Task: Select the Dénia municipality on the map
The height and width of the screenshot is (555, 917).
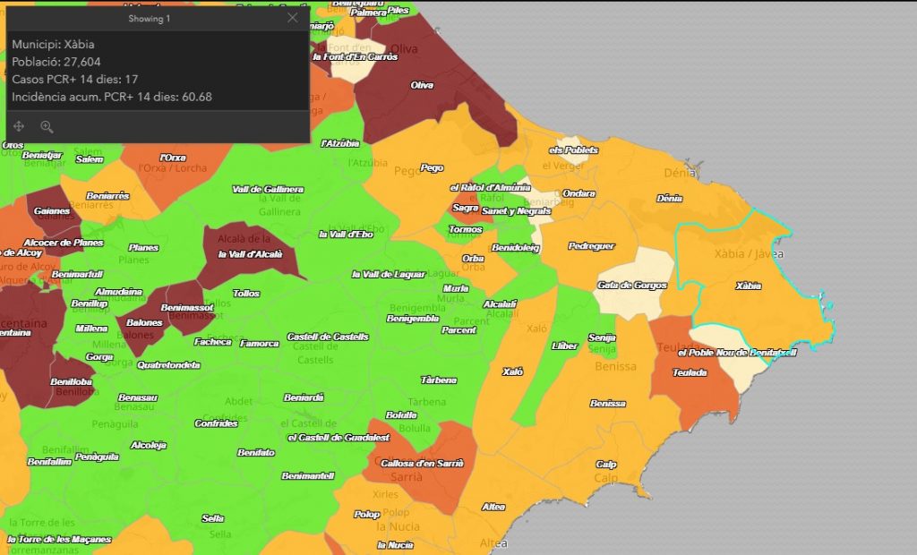Action: pyautogui.click(x=664, y=198)
